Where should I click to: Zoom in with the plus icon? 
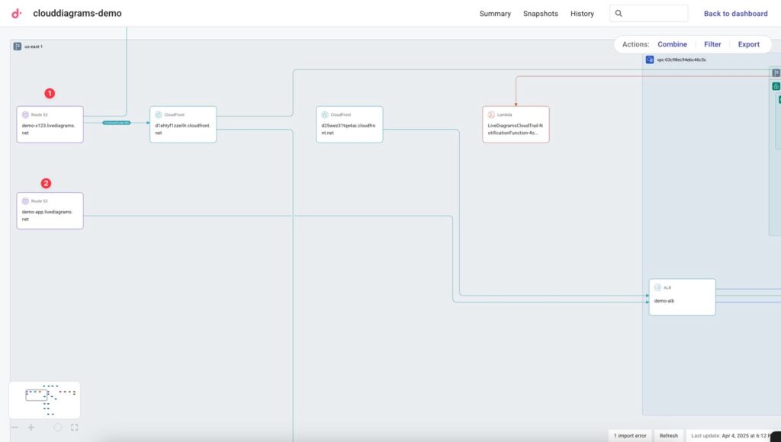[x=31, y=428]
